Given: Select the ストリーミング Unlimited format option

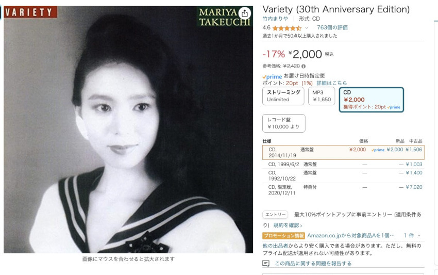Looking at the screenshot, I should pyautogui.click(x=283, y=96).
